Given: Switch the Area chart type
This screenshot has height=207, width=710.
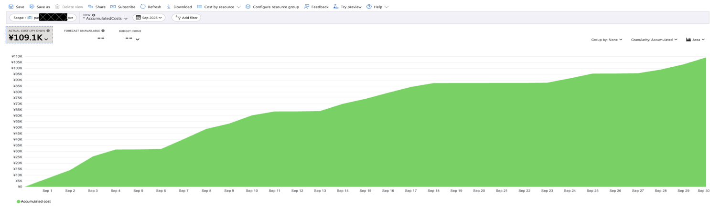Looking at the screenshot, I should coord(696,40).
